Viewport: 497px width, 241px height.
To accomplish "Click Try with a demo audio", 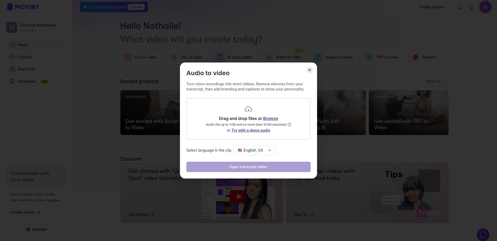I will (x=251, y=130).
